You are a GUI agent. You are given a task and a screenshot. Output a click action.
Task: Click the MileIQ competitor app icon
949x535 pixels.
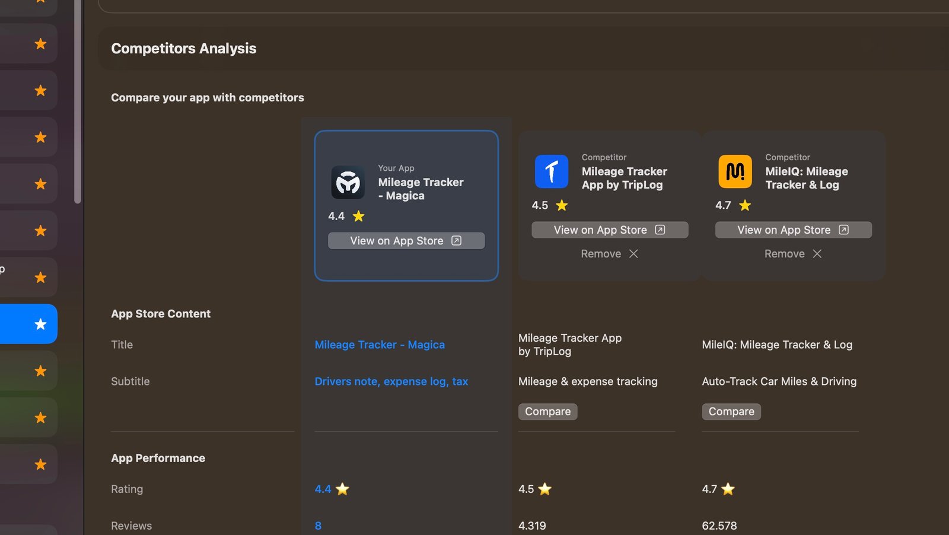(x=735, y=171)
